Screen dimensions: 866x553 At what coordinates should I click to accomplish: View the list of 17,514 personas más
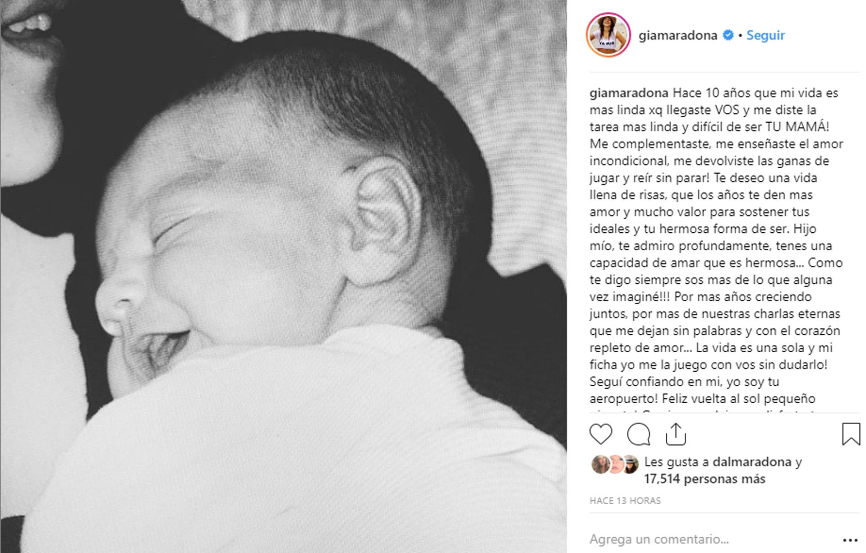coord(705,479)
